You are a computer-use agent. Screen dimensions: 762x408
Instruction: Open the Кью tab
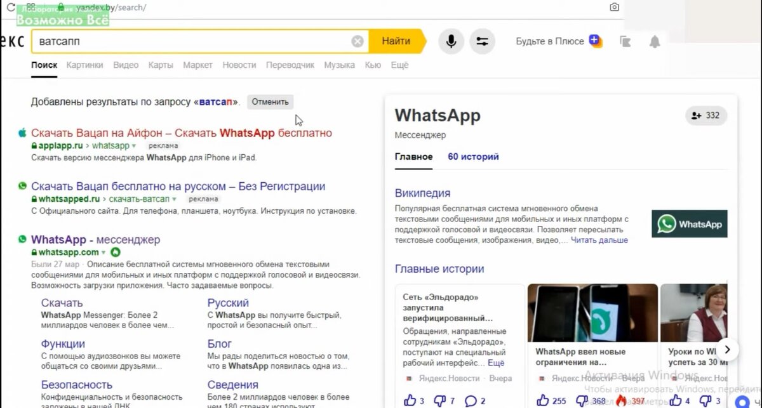373,65
